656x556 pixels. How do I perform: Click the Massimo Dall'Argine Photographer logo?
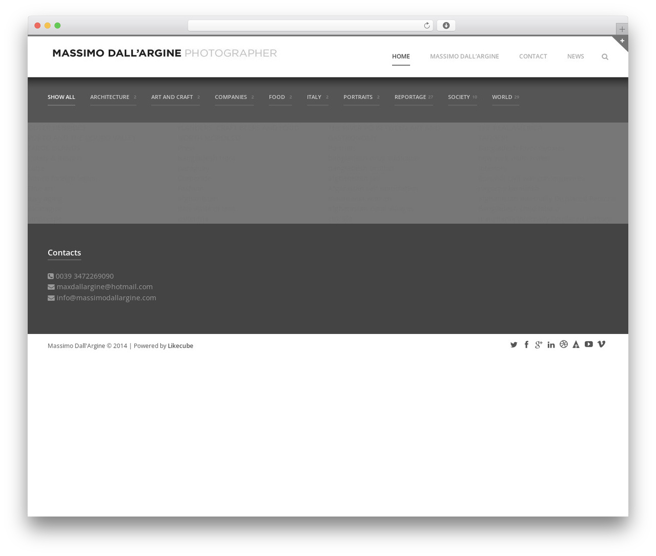(165, 53)
